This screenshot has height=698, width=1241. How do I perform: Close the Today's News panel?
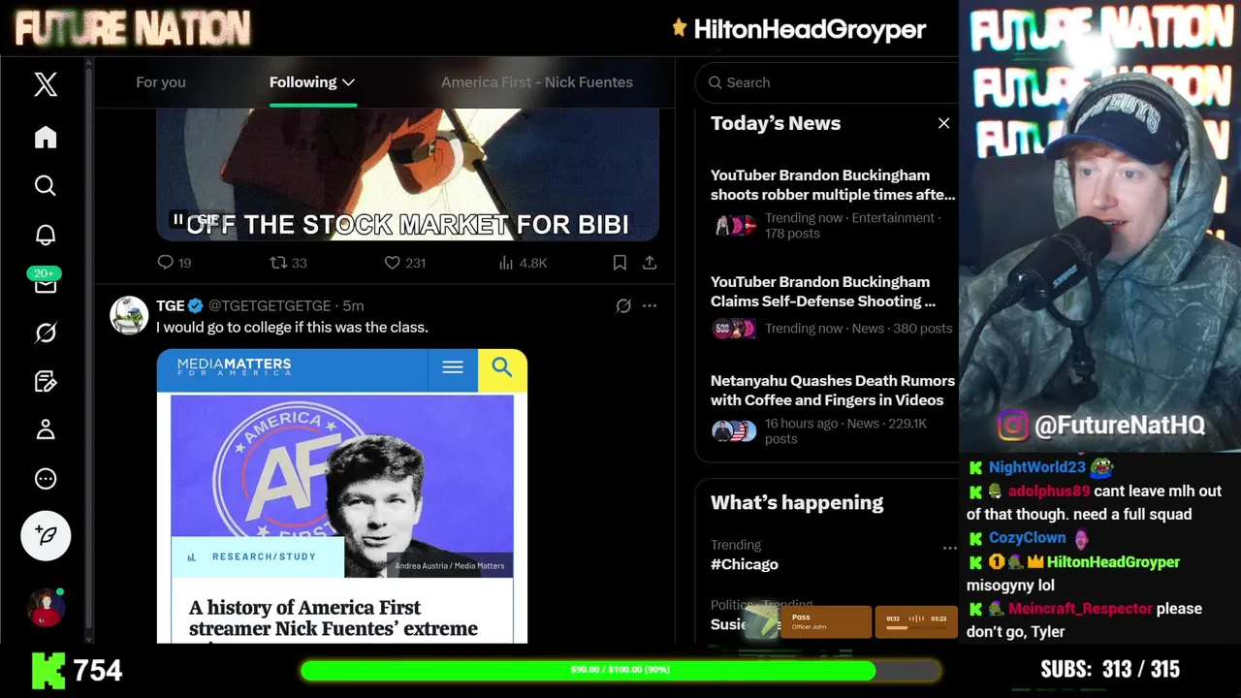pyautogui.click(x=943, y=123)
